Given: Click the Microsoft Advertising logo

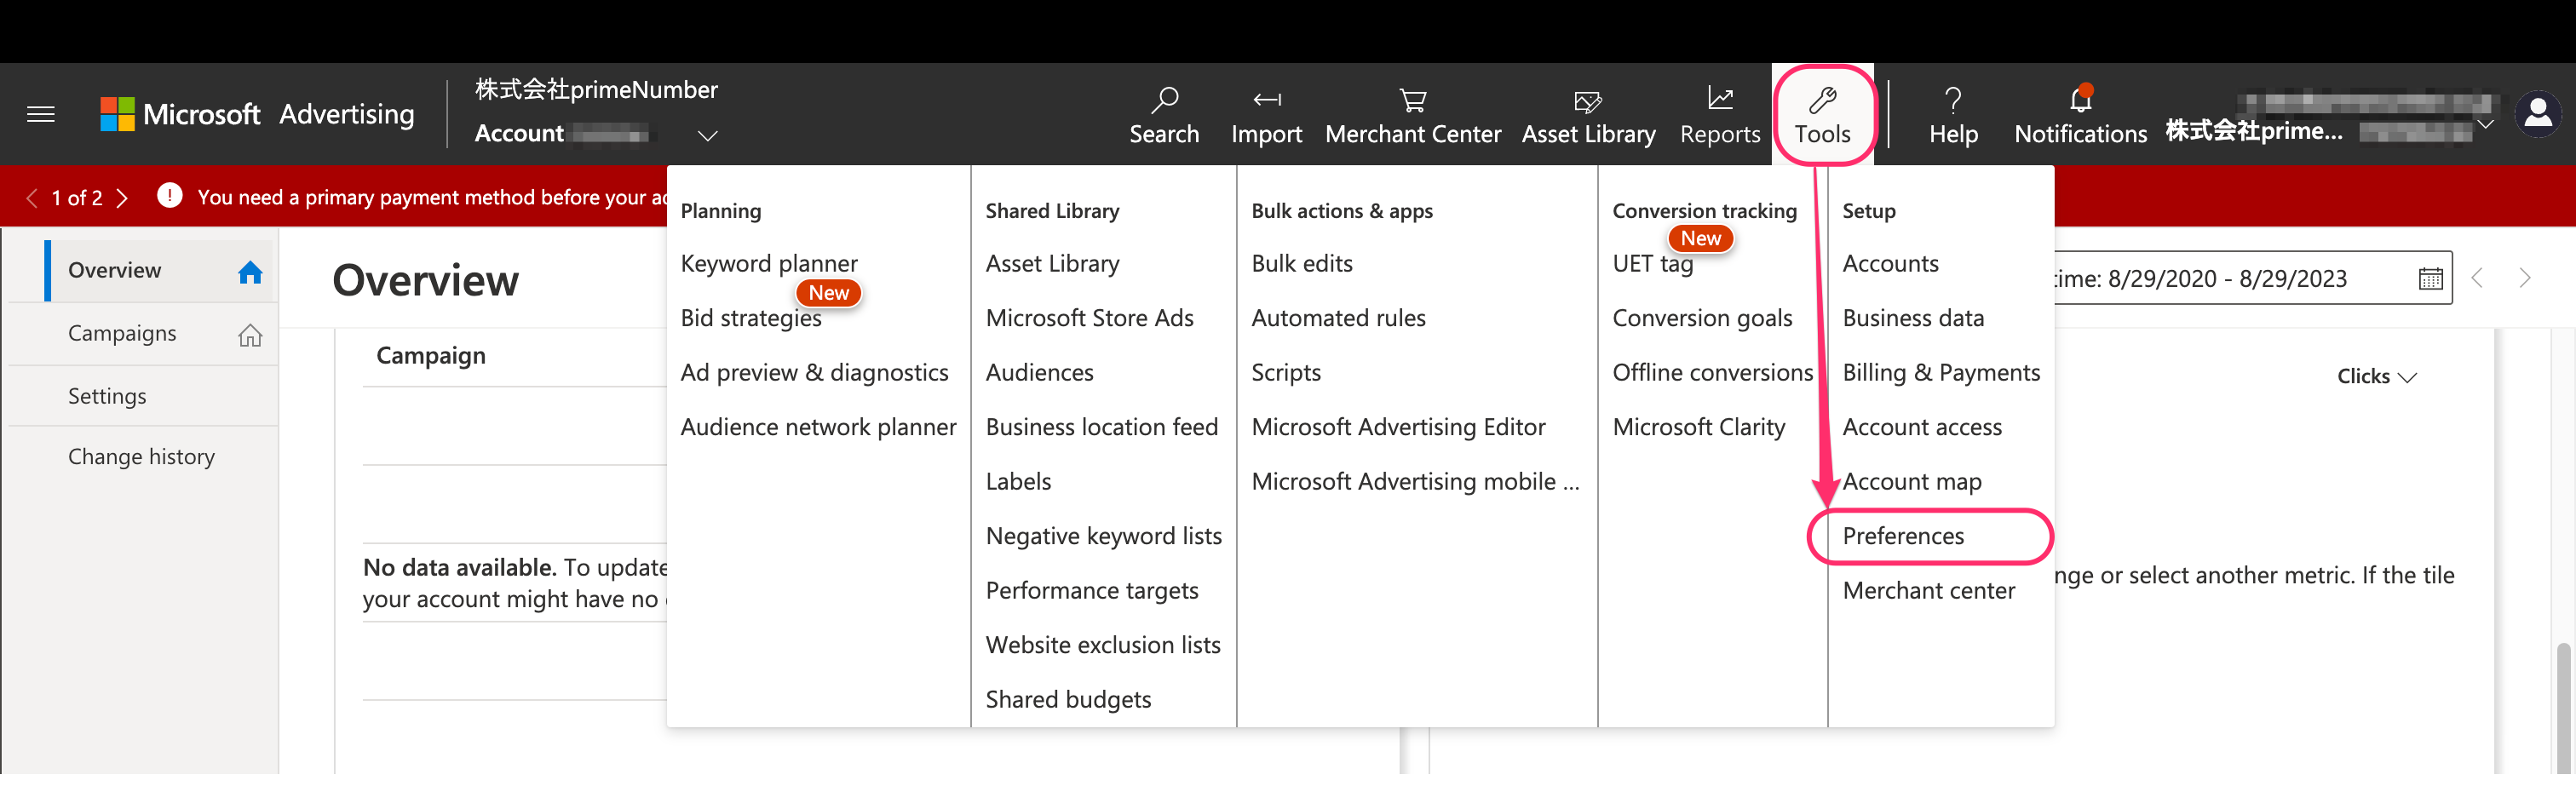Looking at the screenshot, I should [x=257, y=114].
